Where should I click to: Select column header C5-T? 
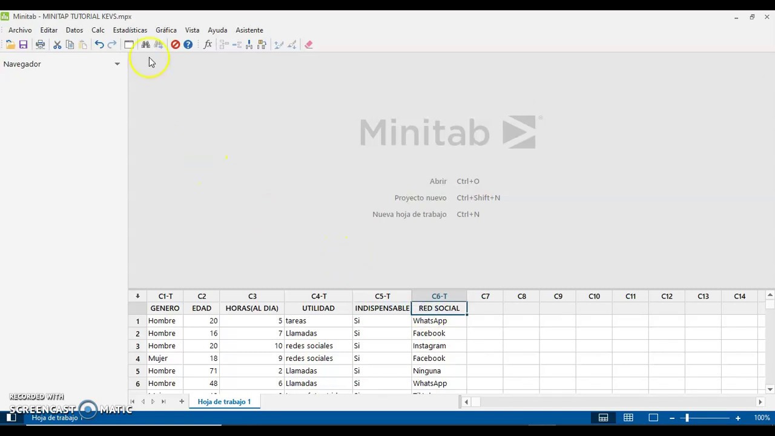click(x=382, y=296)
